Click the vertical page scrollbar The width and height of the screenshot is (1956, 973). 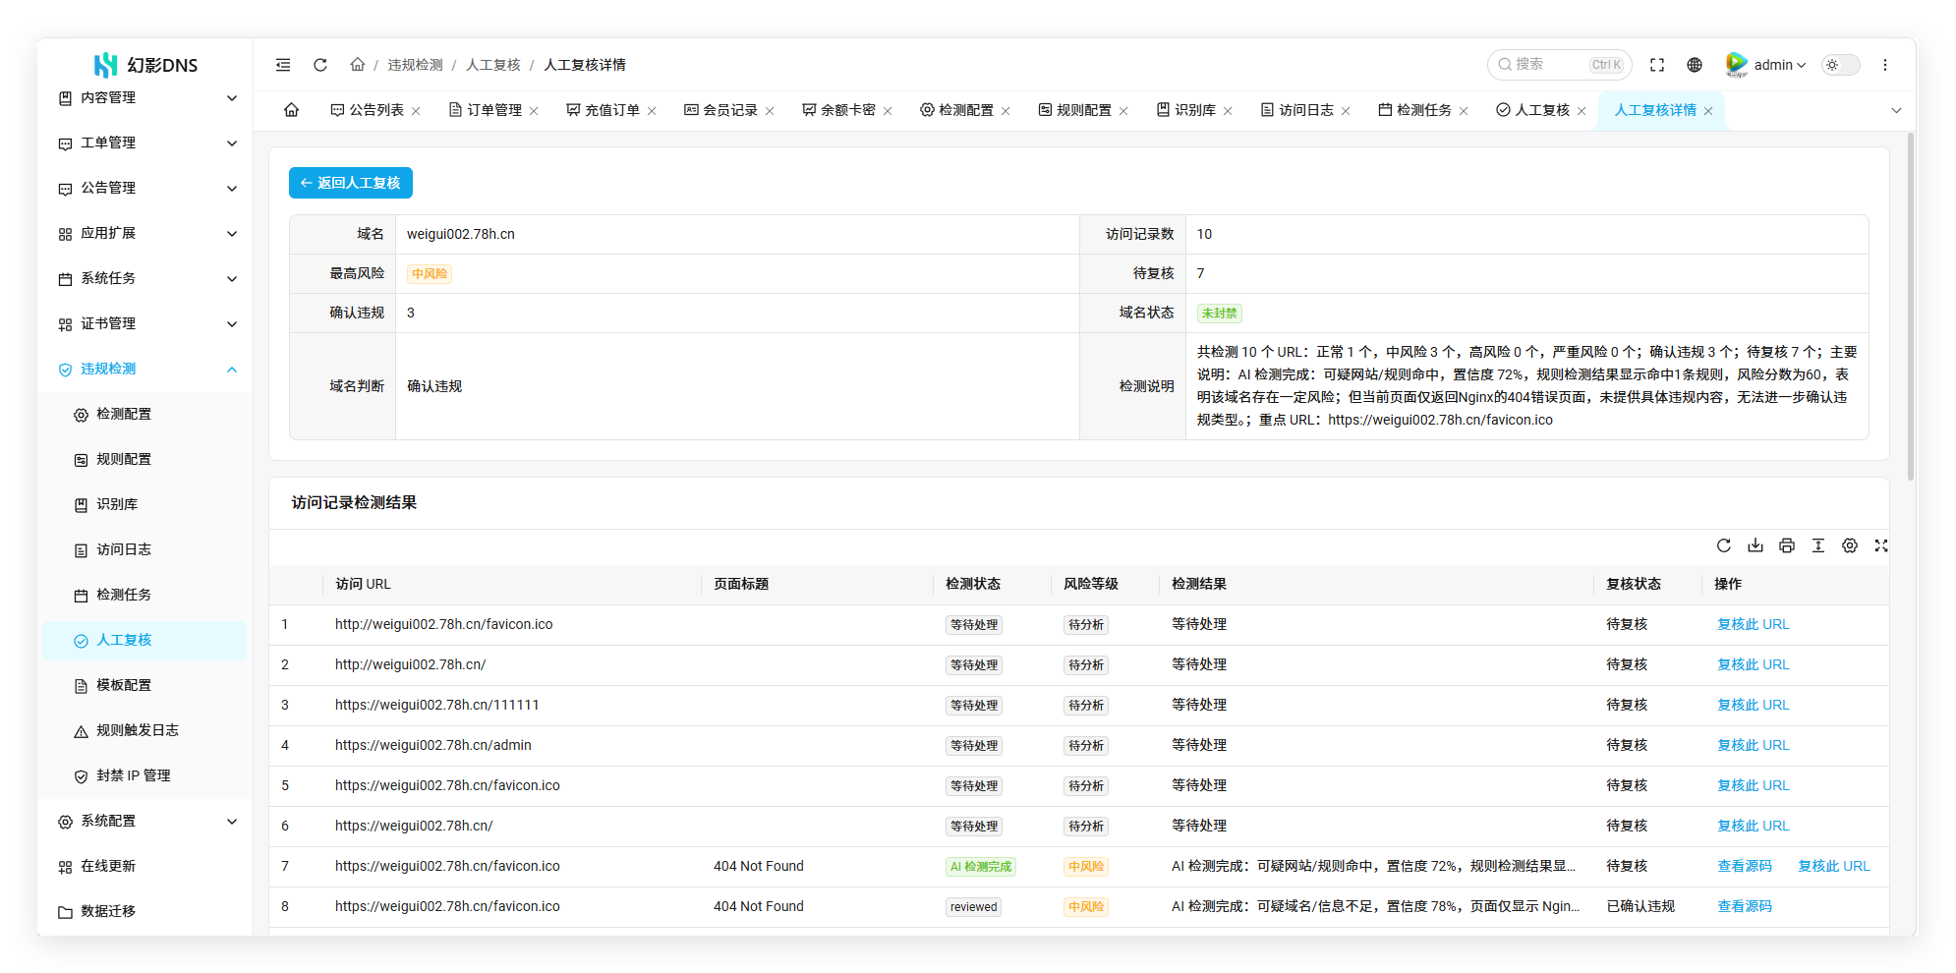[1911, 307]
